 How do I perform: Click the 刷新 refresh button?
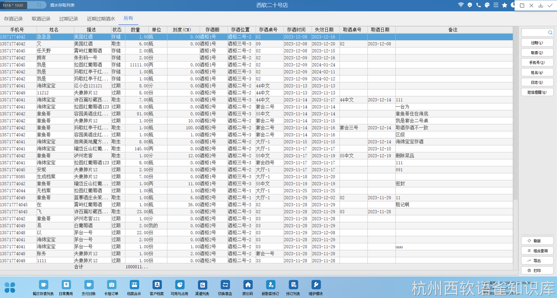[x=537, y=241]
